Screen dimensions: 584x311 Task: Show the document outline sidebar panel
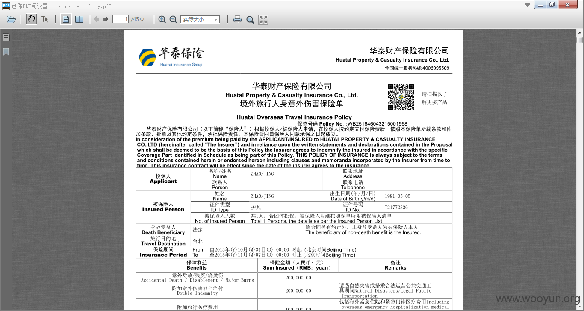pyautogui.click(x=6, y=38)
